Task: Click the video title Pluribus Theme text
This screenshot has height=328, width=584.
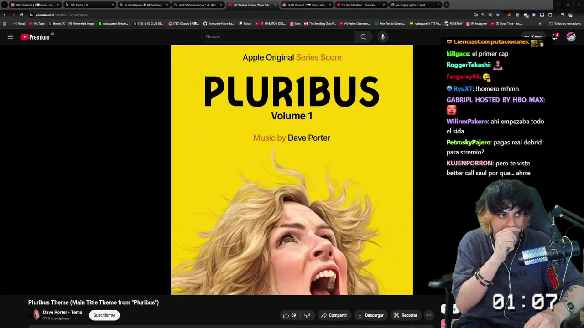Action: pos(94,302)
